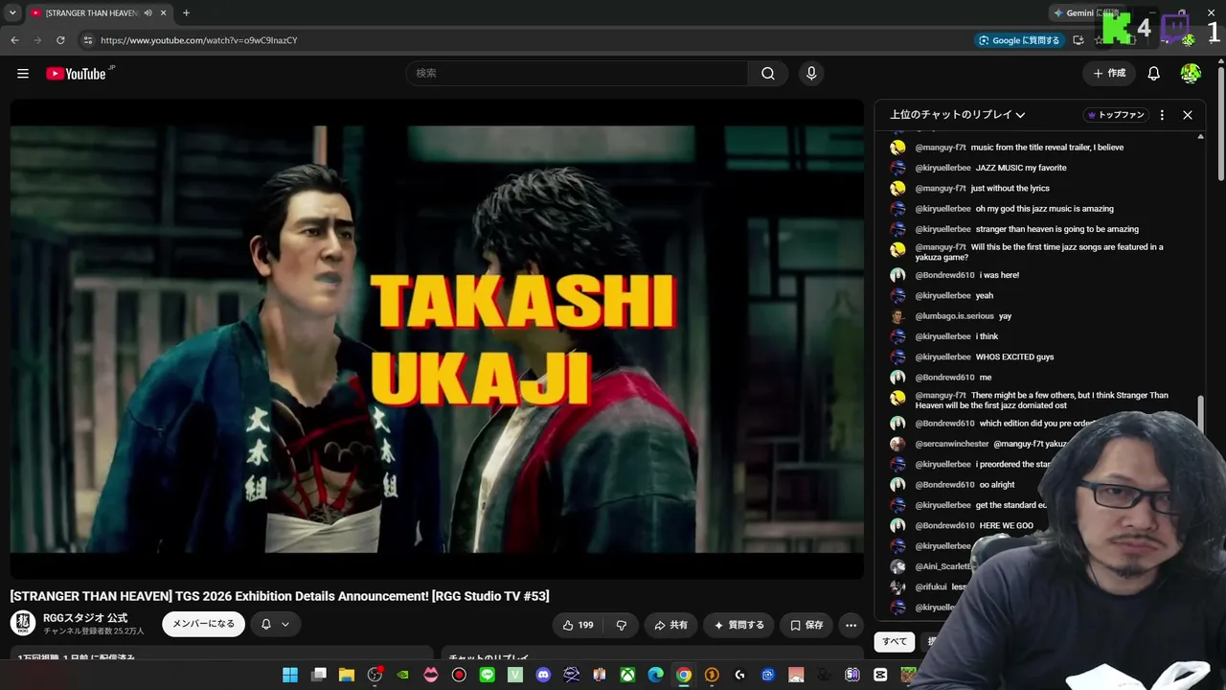Open Xbox app from the taskbar
Screen dimensions: 1226x690
(x=627, y=675)
